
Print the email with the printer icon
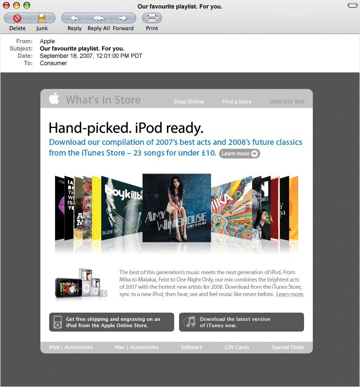pyautogui.click(x=152, y=18)
